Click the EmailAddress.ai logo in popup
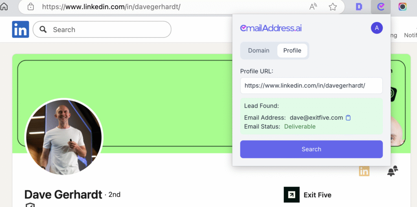 (271, 28)
